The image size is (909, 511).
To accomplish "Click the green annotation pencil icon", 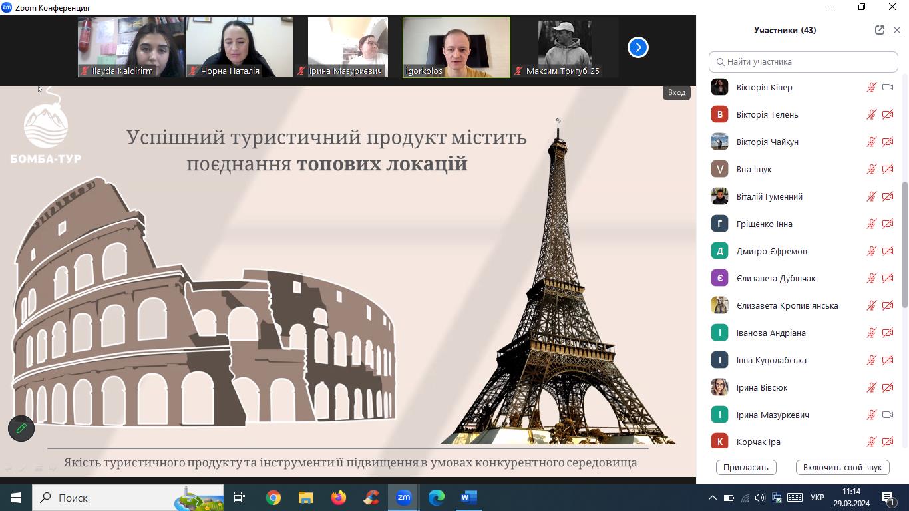I will pos(21,428).
